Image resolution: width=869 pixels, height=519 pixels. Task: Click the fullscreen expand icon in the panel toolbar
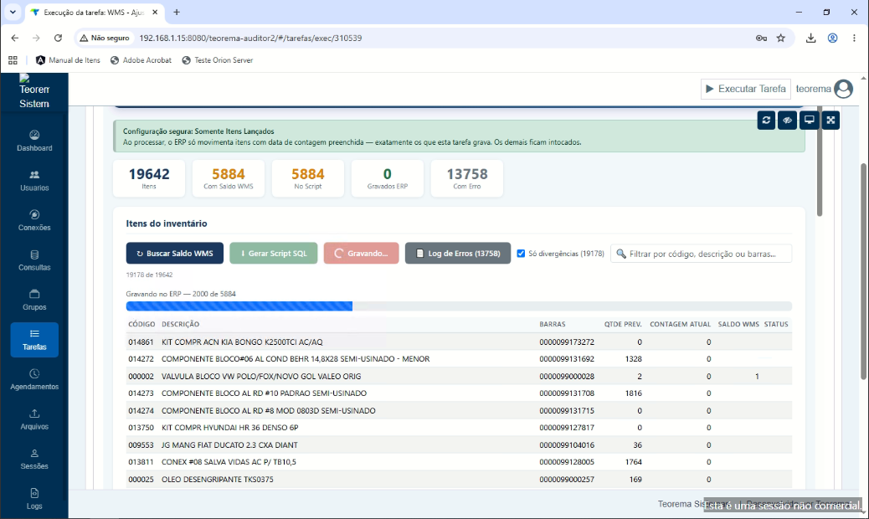point(830,121)
